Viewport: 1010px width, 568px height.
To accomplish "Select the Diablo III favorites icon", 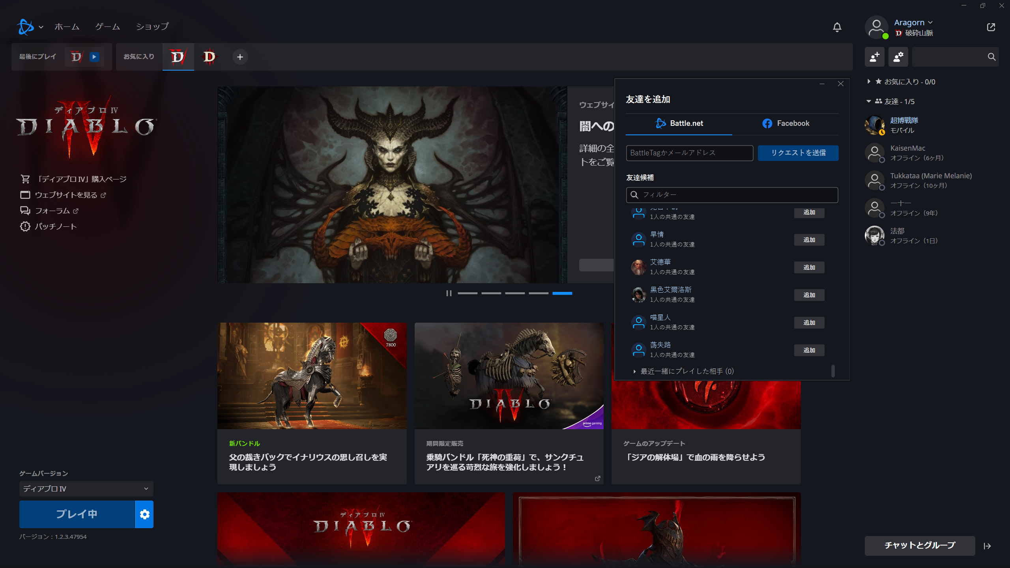I will pyautogui.click(x=209, y=57).
